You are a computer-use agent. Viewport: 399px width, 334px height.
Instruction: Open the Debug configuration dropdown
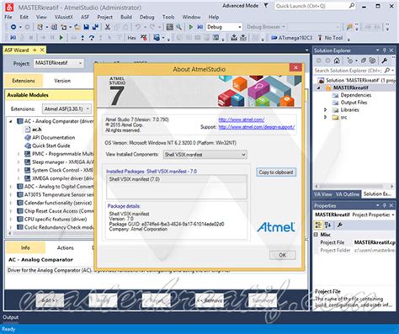click(x=240, y=27)
